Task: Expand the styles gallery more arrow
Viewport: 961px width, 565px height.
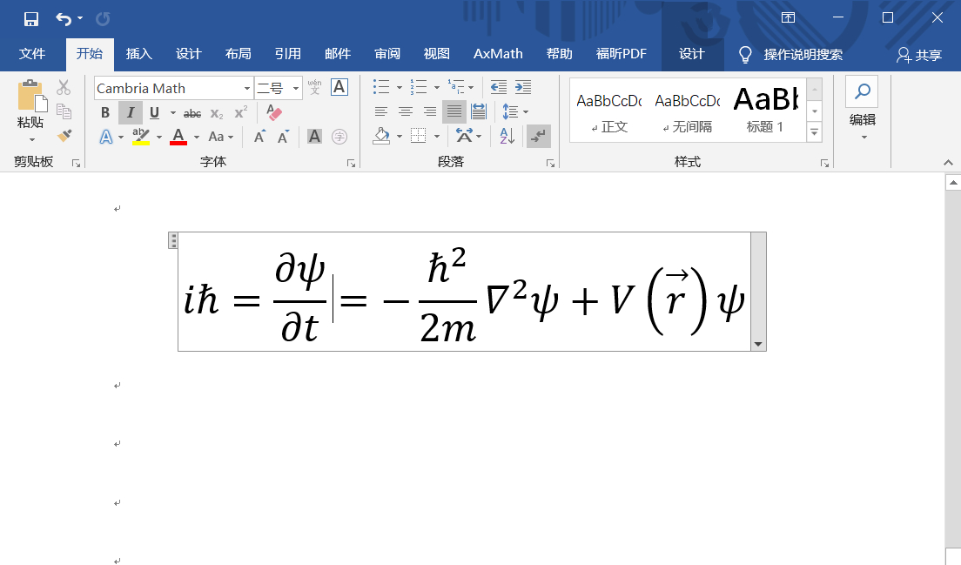Action: (x=815, y=131)
